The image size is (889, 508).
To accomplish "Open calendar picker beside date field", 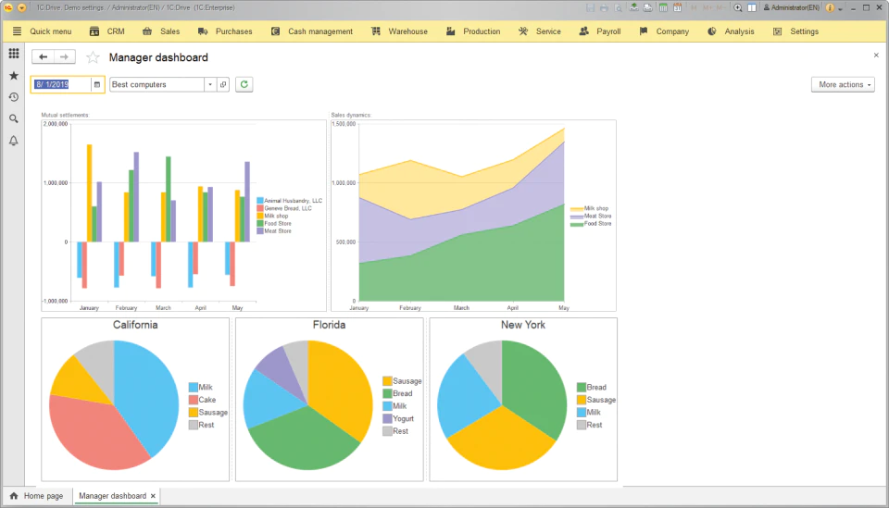I will [x=97, y=84].
